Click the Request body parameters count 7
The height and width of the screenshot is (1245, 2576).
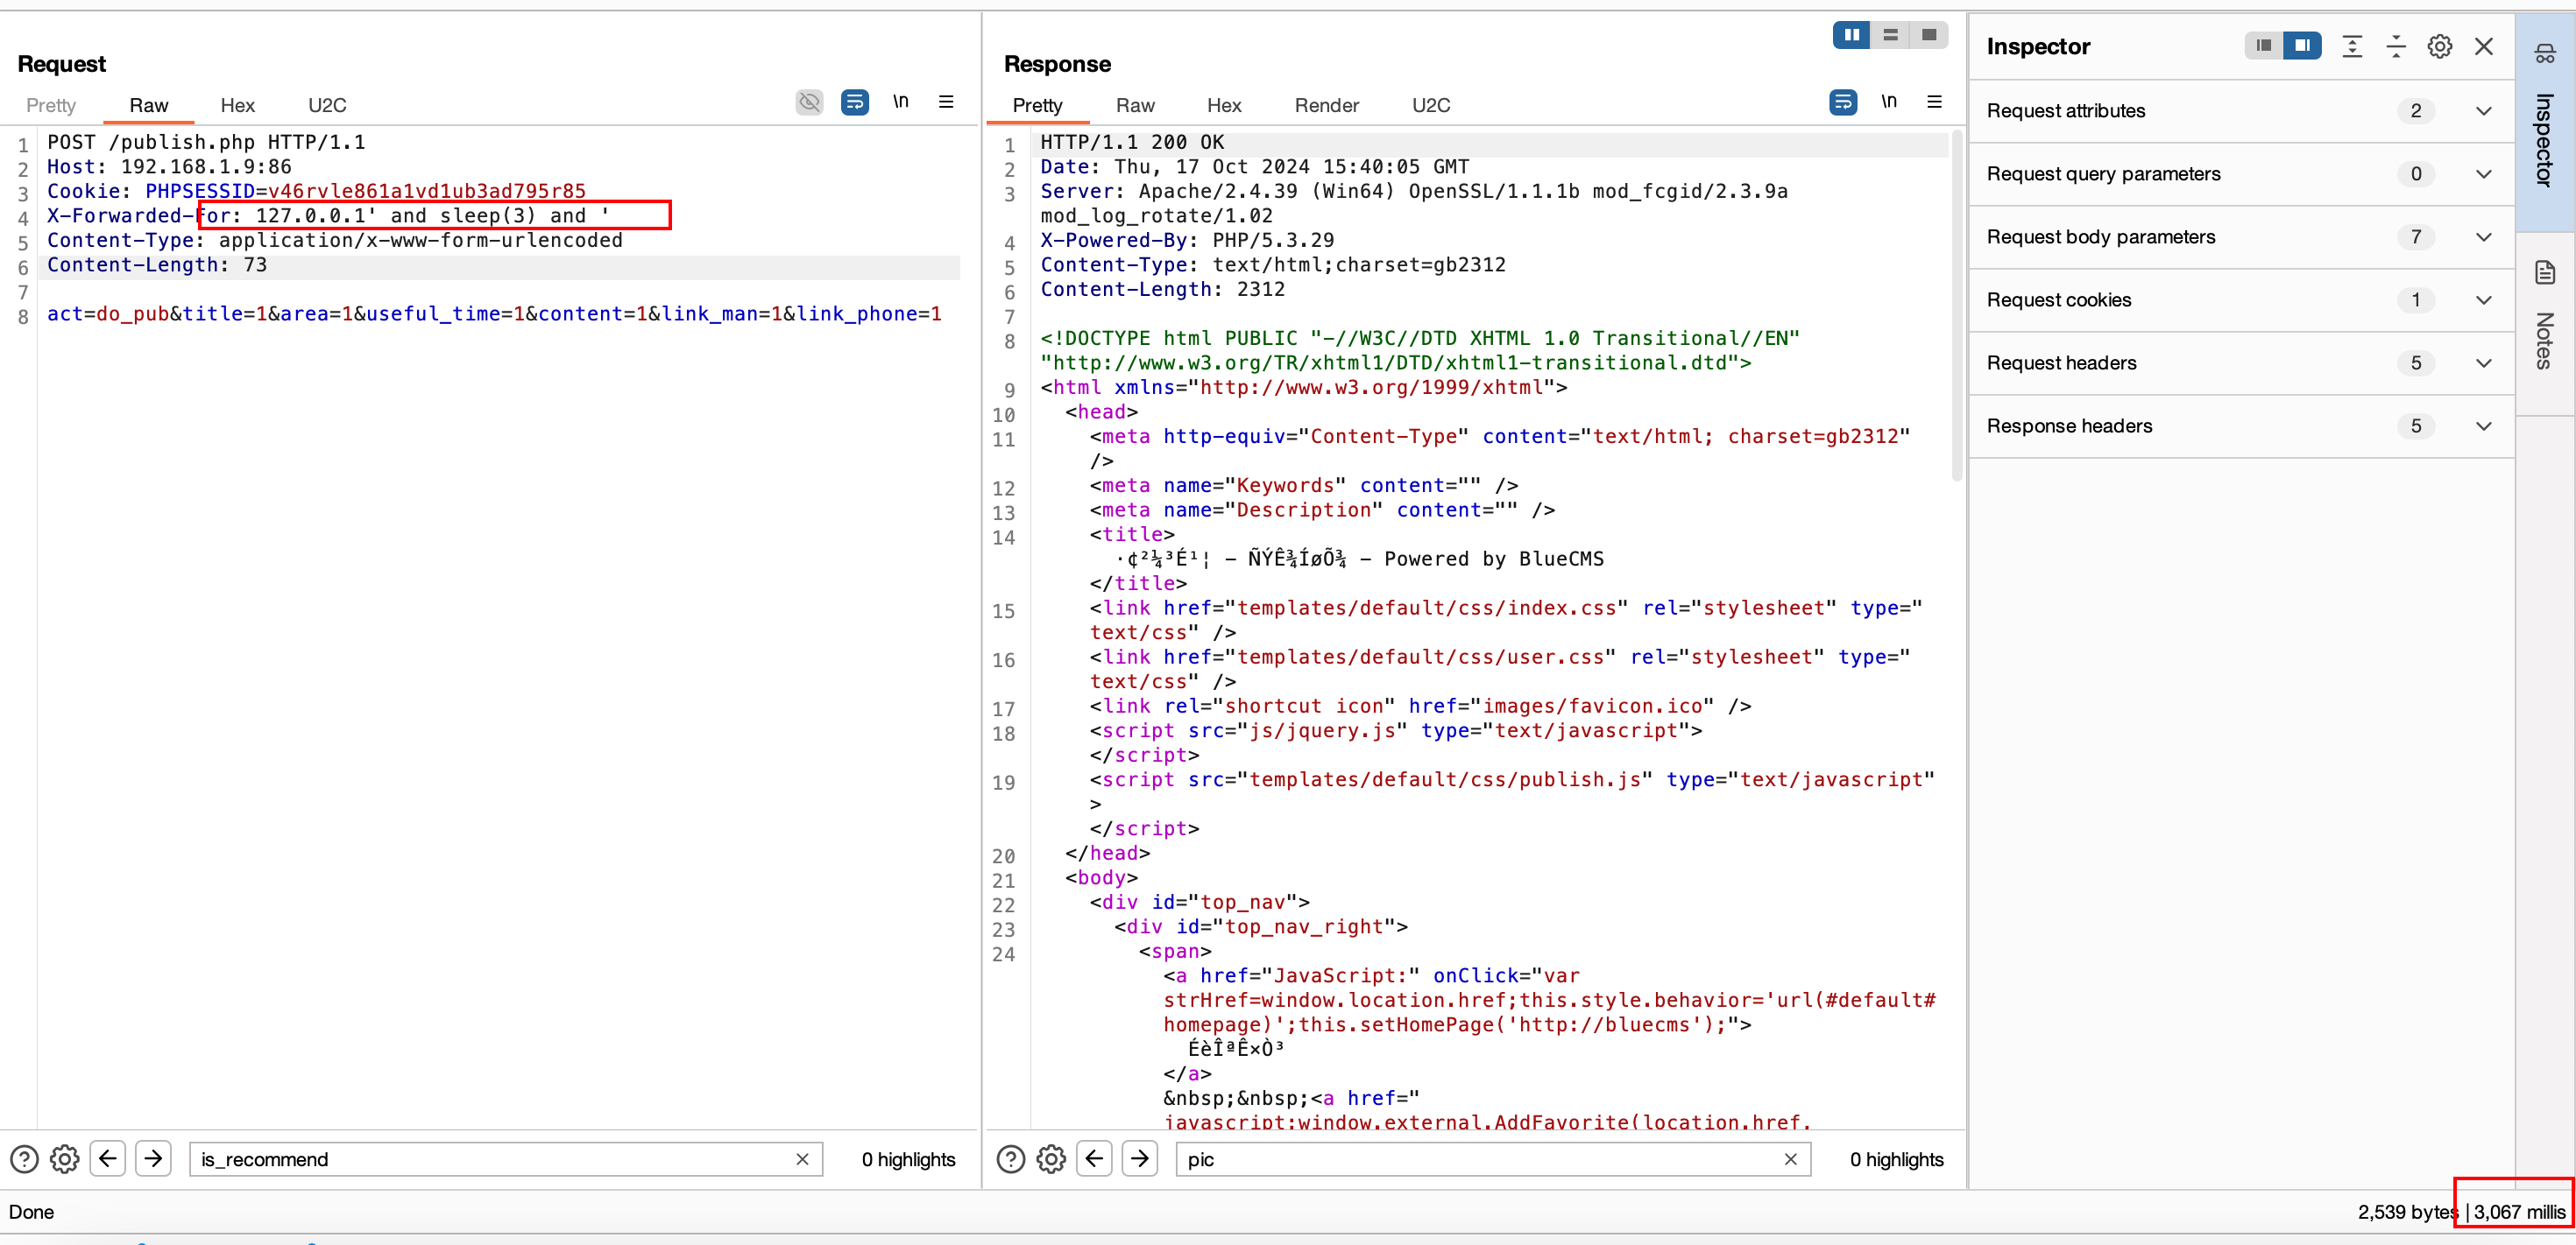click(2416, 236)
